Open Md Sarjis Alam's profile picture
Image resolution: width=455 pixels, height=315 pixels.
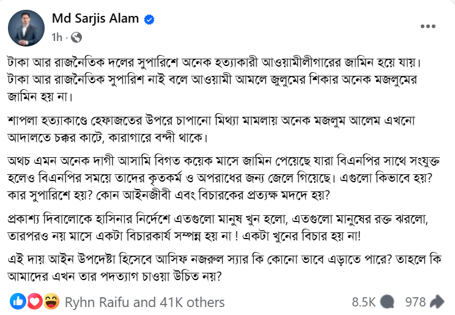pos(26,28)
